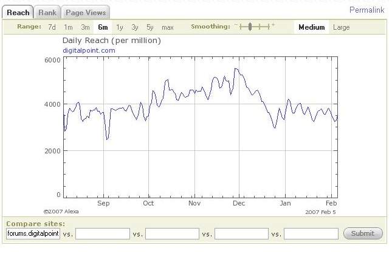Set range to 5y
392x254 pixels.
(150, 27)
